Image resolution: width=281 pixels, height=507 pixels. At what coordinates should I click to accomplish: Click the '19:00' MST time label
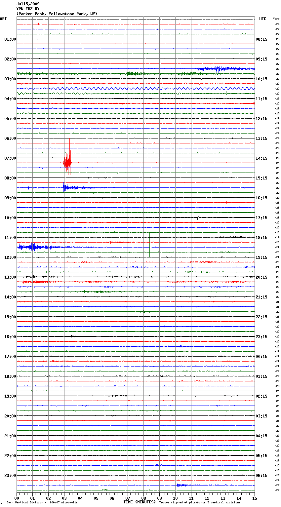point(10,396)
